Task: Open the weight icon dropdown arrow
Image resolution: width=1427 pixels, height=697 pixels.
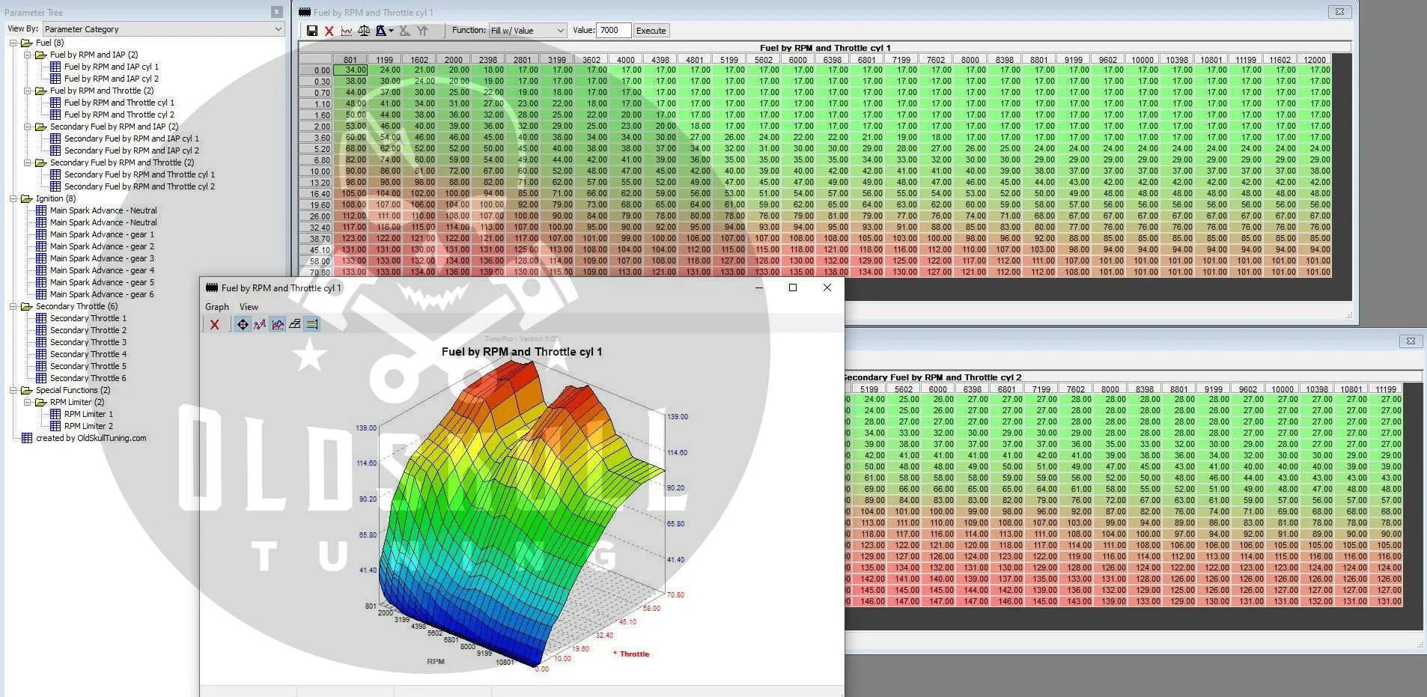Action: (391, 31)
